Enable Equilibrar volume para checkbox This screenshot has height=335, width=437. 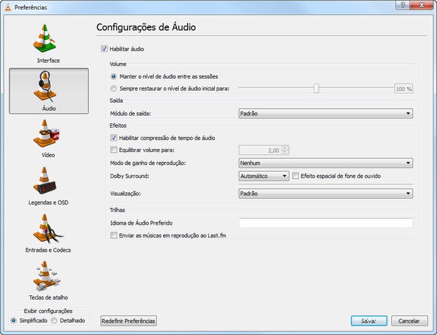(114, 150)
